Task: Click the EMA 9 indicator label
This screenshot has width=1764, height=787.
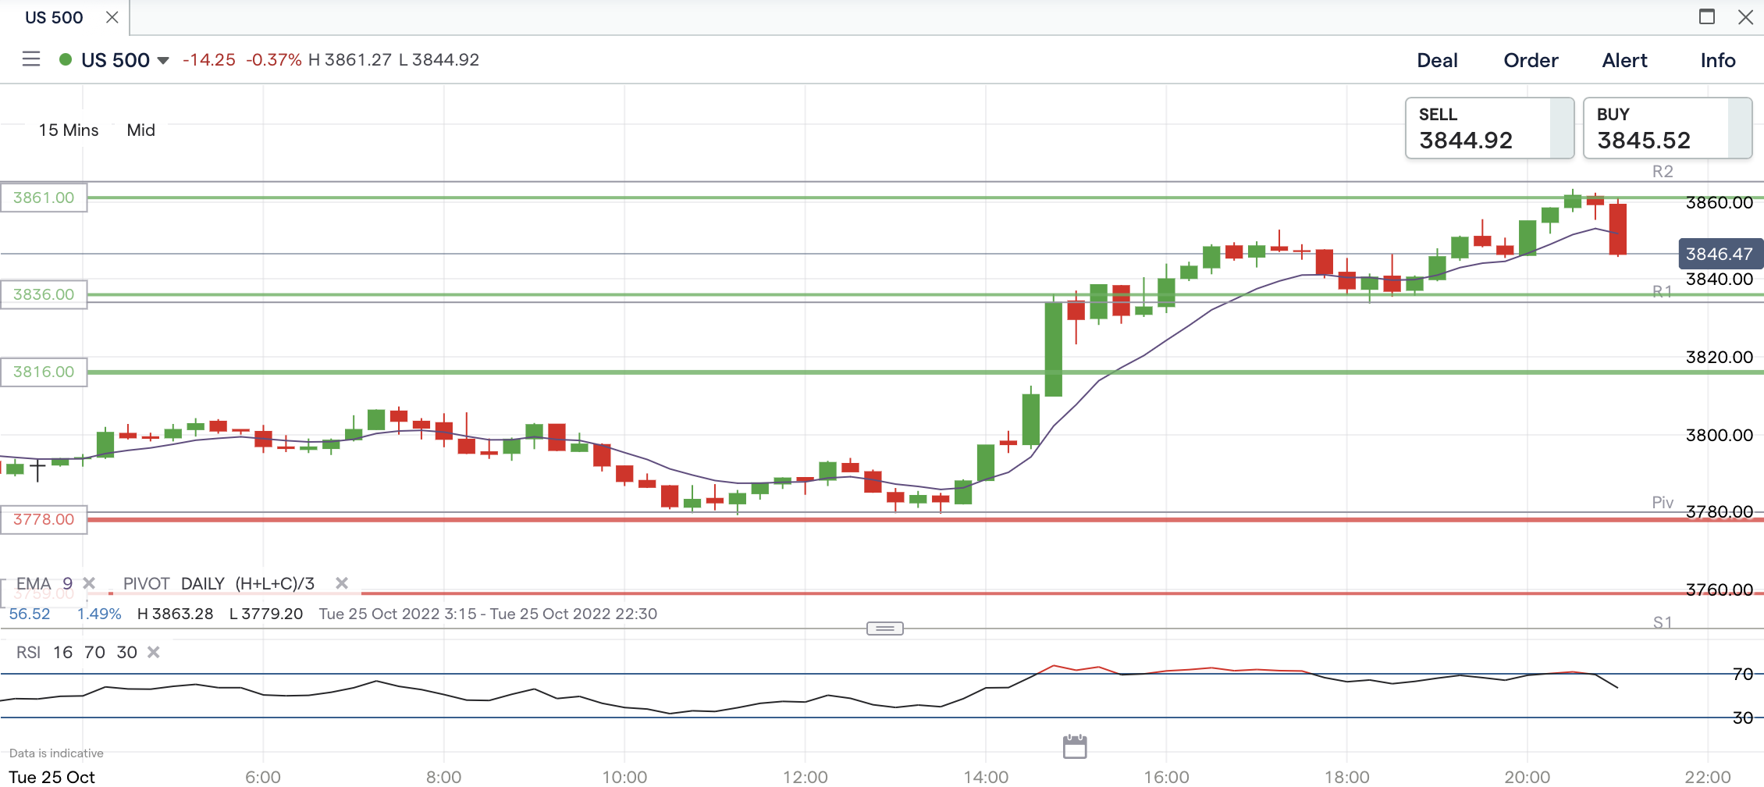Action: coord(44,583)
